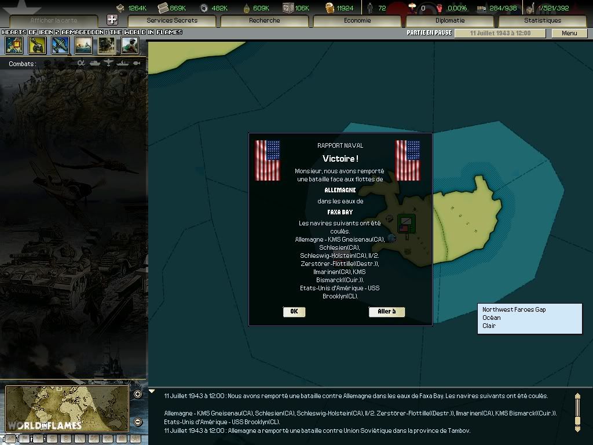Switch to Afficher la carte tab
The image size is (593, 445).
[x=54, y=20]
